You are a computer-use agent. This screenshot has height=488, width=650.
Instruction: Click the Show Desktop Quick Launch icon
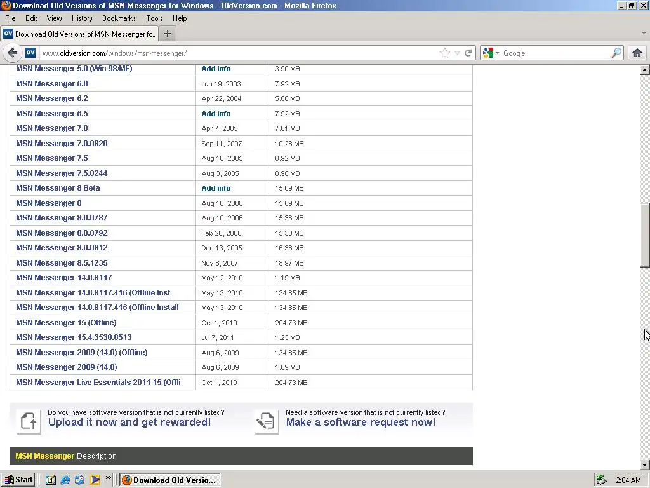(51, 480)
